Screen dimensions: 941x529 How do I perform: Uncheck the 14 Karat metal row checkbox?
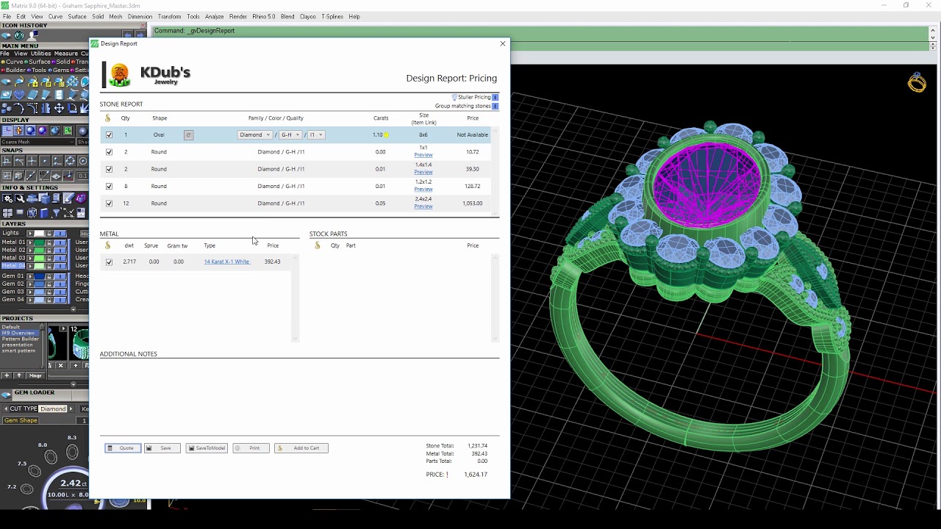coord(109,262)
